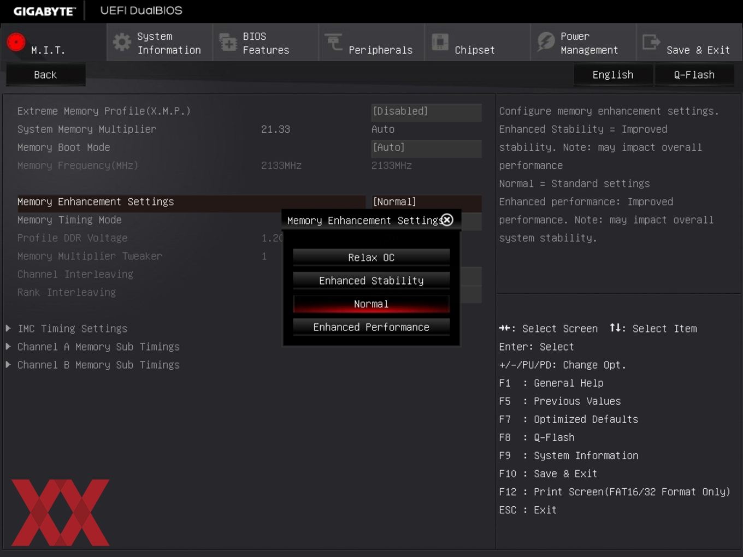Screen dimensions: 743x557
Task: Open the Save & Exit tab
Action: tap(689, 43)
